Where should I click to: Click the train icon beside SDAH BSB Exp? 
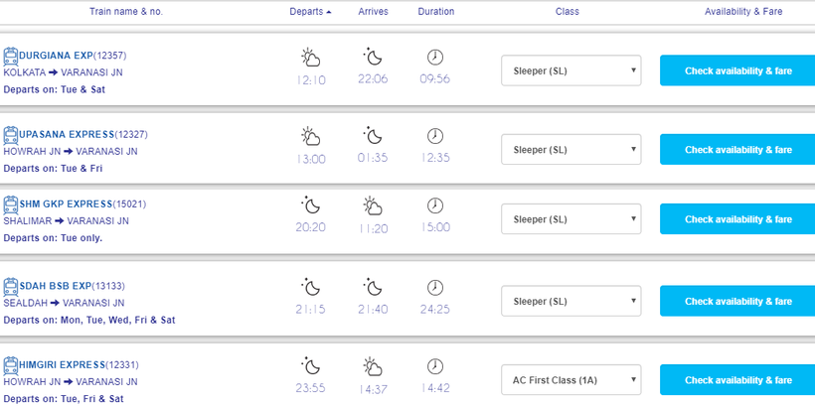tap(11, 286)
